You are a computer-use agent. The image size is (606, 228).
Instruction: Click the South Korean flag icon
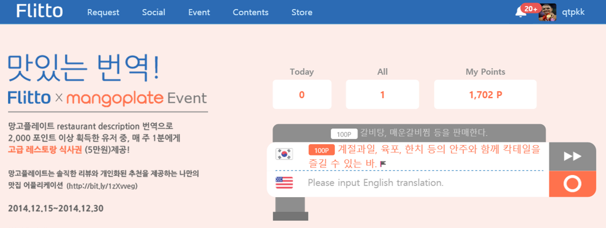click(284, 154)
